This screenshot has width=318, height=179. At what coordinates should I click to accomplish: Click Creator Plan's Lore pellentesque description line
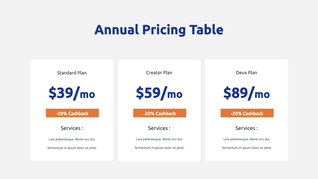pyautogui.click(x=159, y=139)
